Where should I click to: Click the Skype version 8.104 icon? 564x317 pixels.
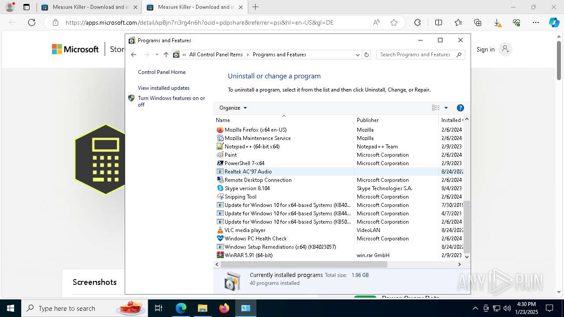(x=220, y=188)
